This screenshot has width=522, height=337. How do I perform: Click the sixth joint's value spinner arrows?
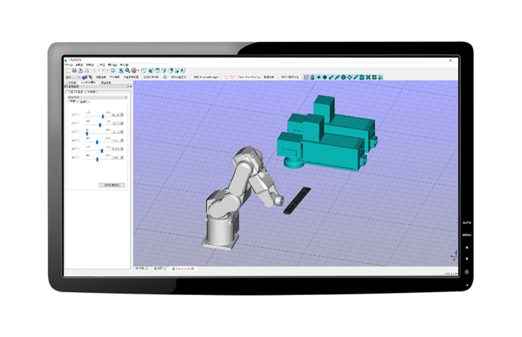(x=121, y=157)
